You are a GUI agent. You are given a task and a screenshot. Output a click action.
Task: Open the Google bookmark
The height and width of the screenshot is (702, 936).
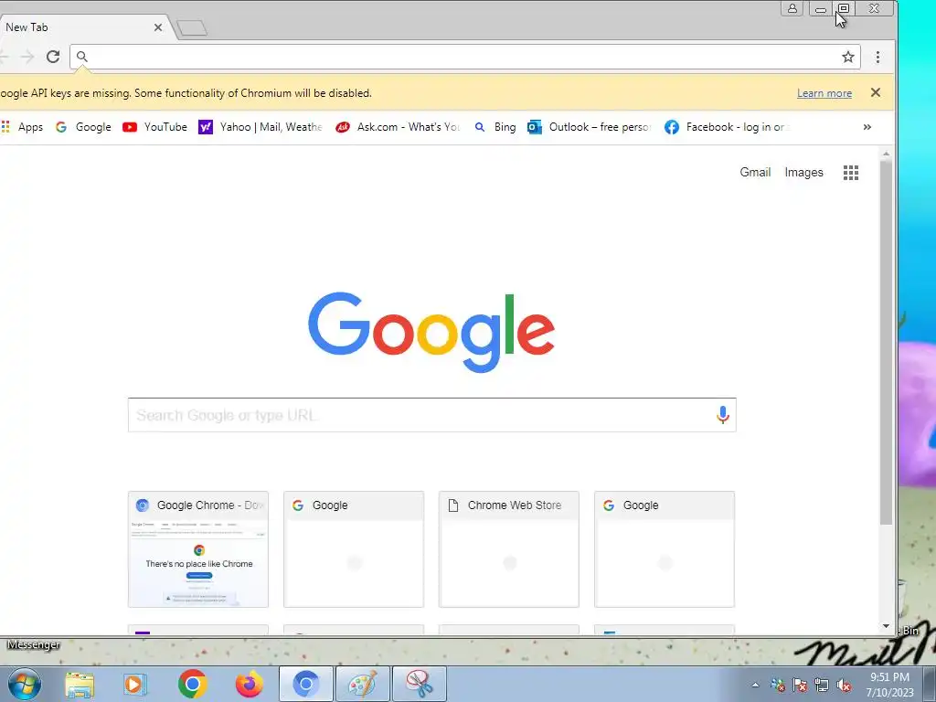(83, 127)
